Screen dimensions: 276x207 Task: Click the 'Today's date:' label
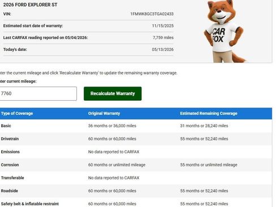tap(15, 50)
